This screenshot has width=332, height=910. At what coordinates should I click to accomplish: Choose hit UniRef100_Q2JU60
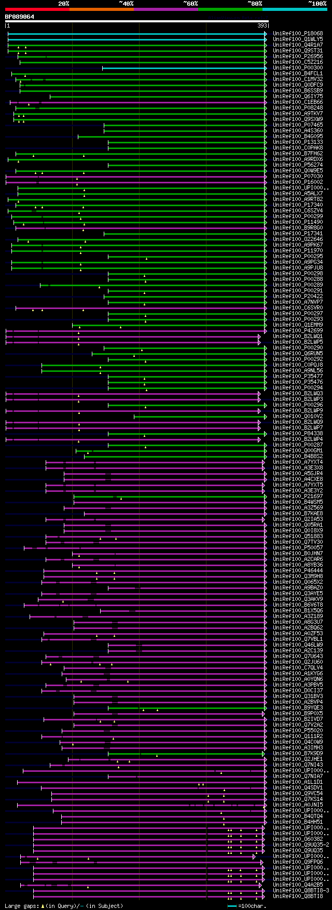click(298, 662)
